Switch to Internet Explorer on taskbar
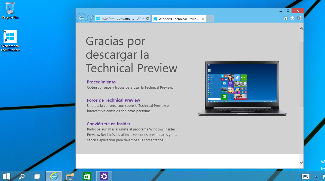The width and height of the screenshot is (325, 181). [54, 176]
